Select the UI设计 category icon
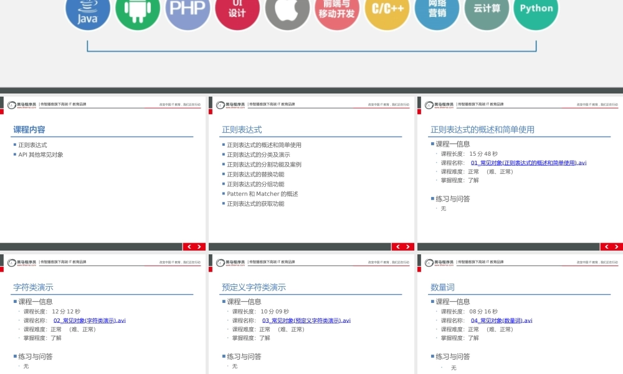Screen dimensions: 623x374 [x=237, y=11]
